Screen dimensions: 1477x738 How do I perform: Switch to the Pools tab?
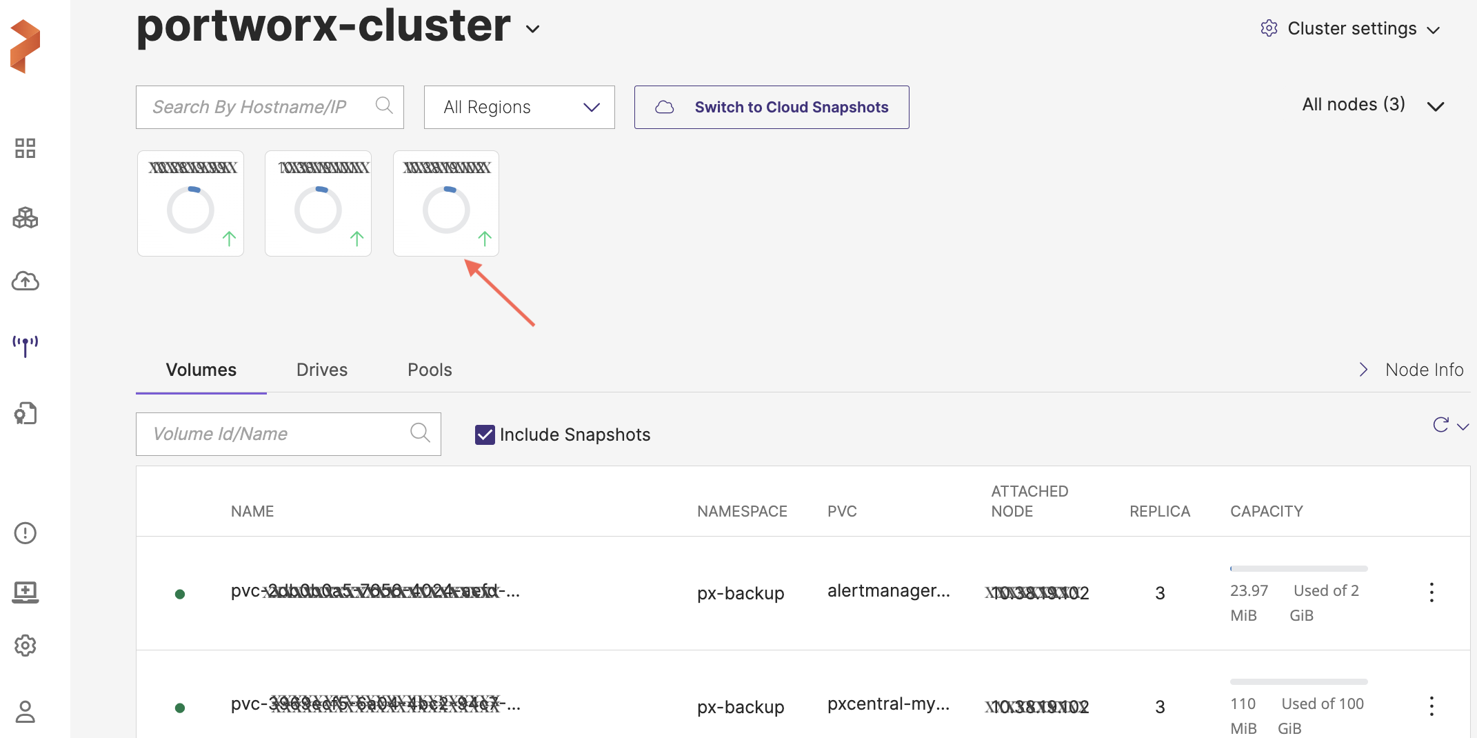430,370
